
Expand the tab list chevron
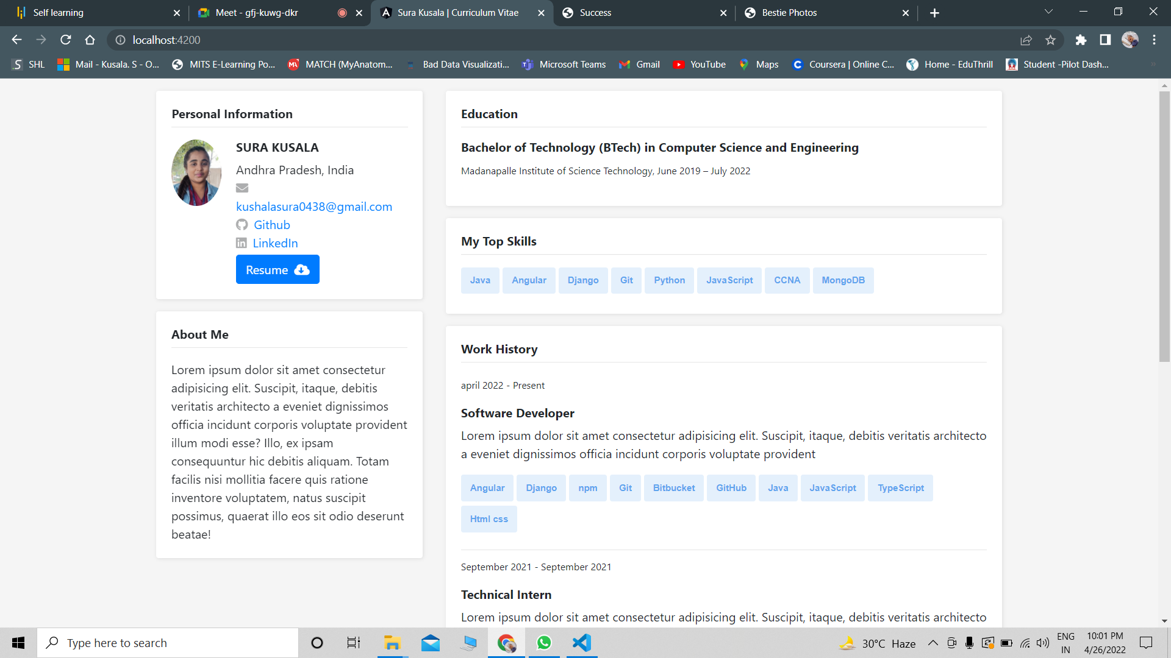[1048, 12]
